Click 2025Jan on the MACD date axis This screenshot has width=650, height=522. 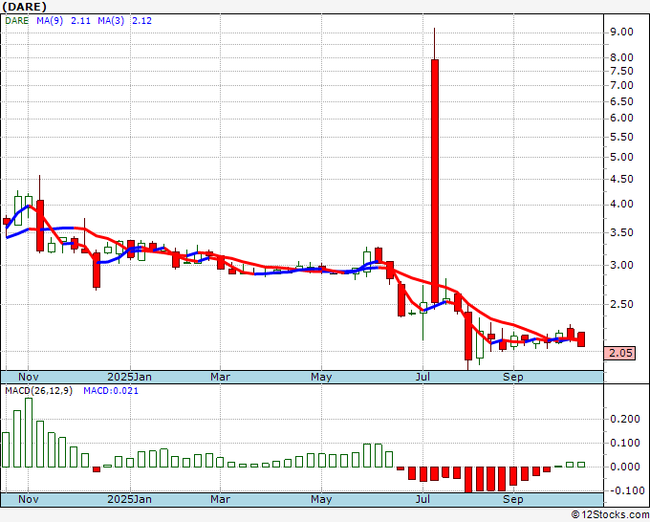point(129,499)
